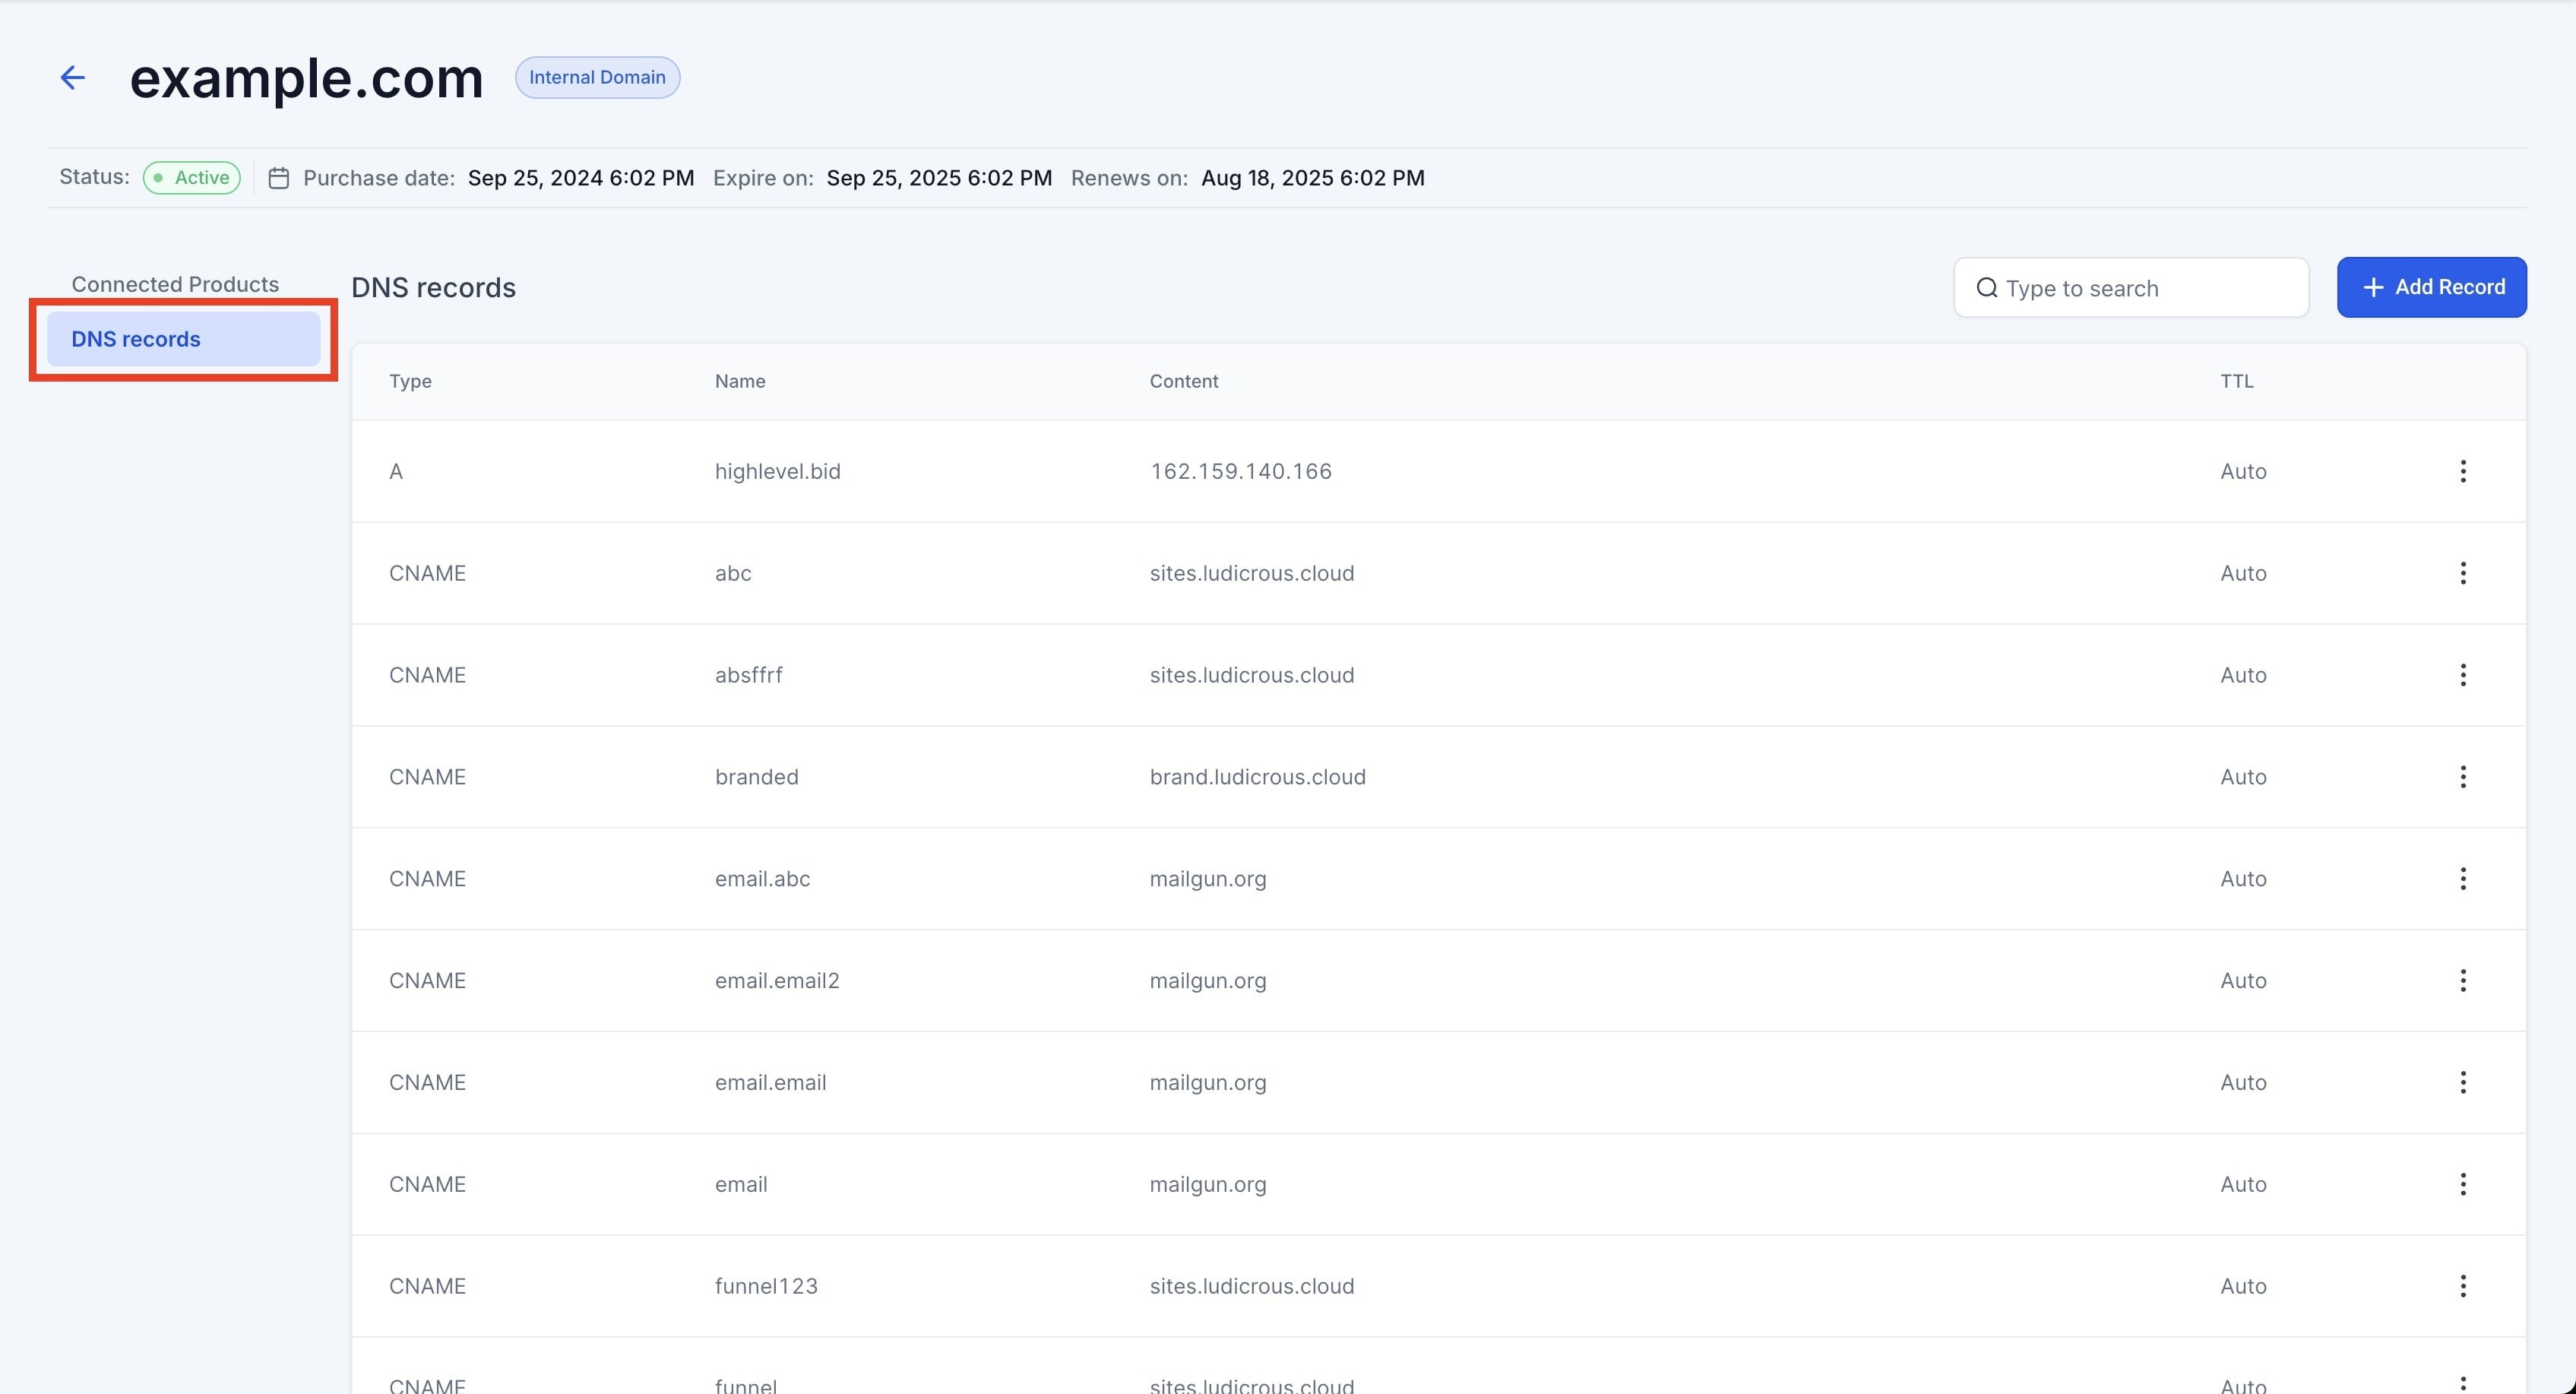Open three-dot menu for email.abc record

(x=2462, y=879)
